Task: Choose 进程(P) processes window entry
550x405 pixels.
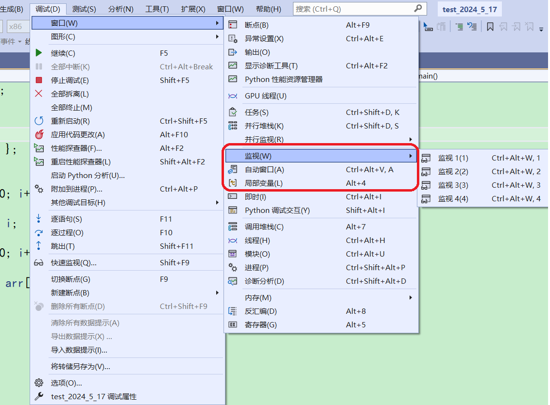Action: [321, 267]
